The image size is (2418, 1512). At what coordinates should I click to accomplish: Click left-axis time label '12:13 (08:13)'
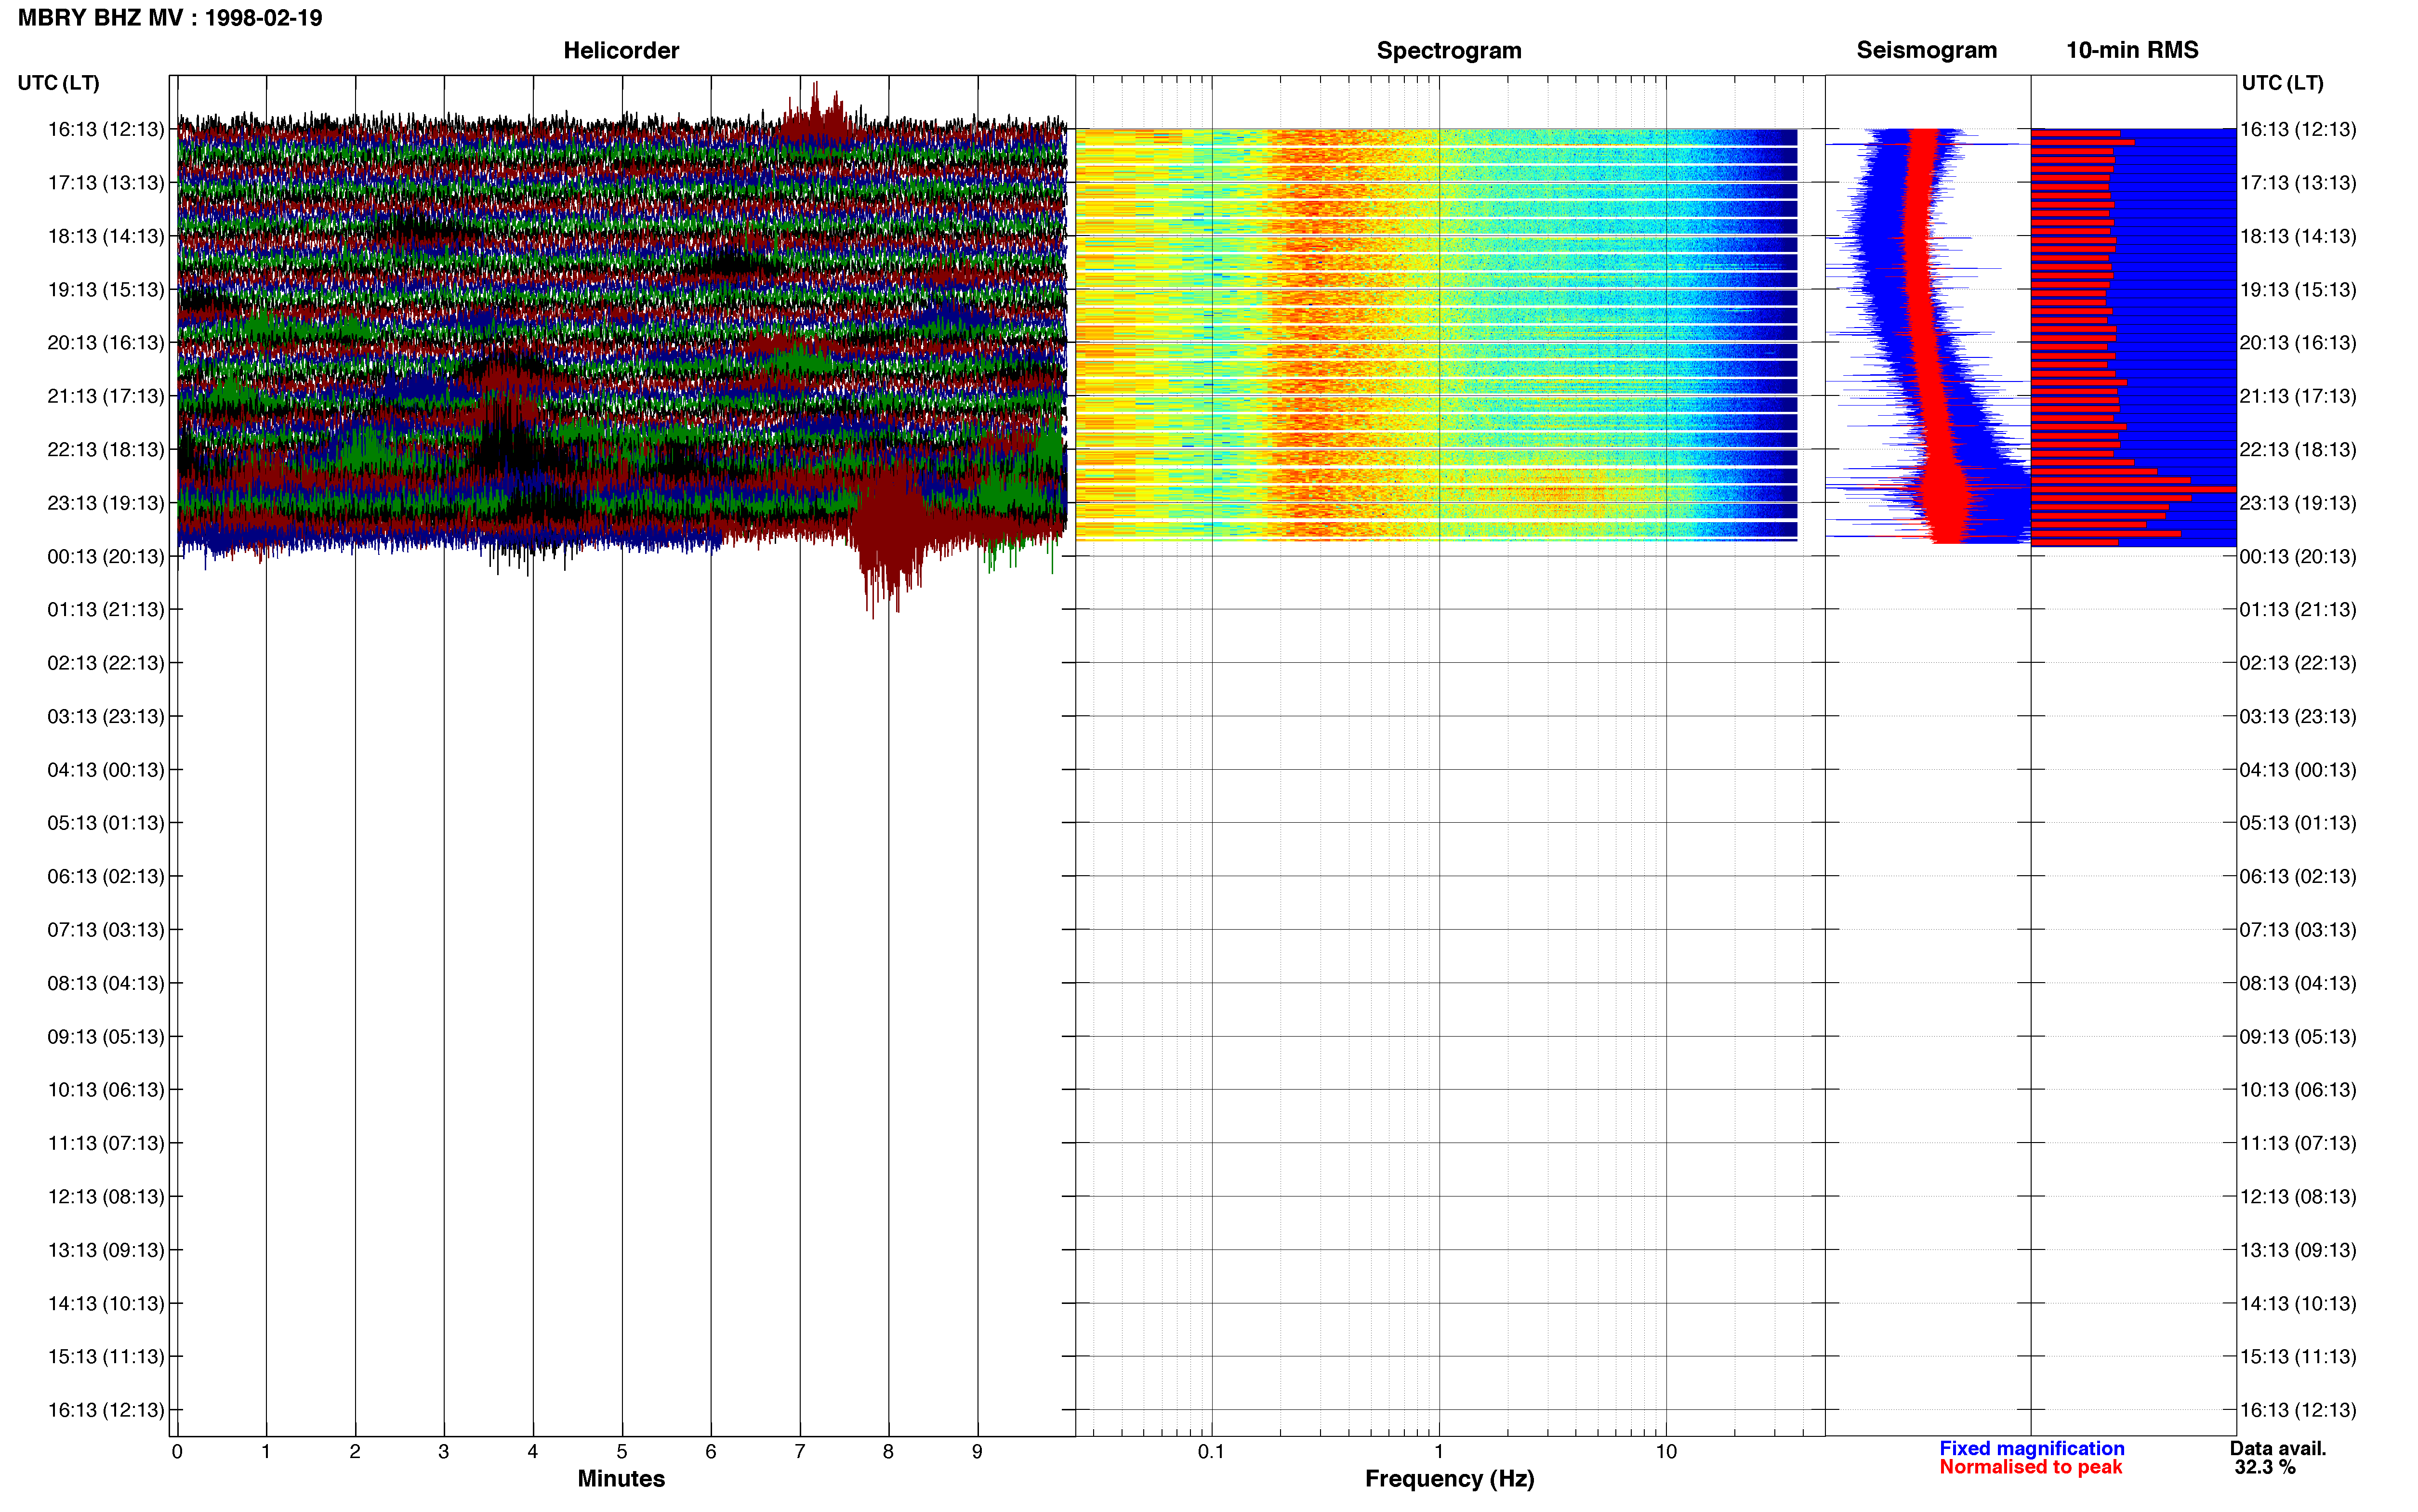(106, 1196)
